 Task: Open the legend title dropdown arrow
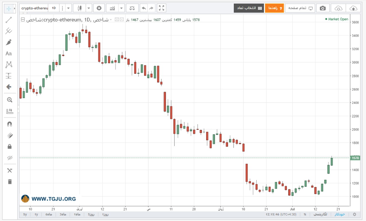(x=111, y=20)
